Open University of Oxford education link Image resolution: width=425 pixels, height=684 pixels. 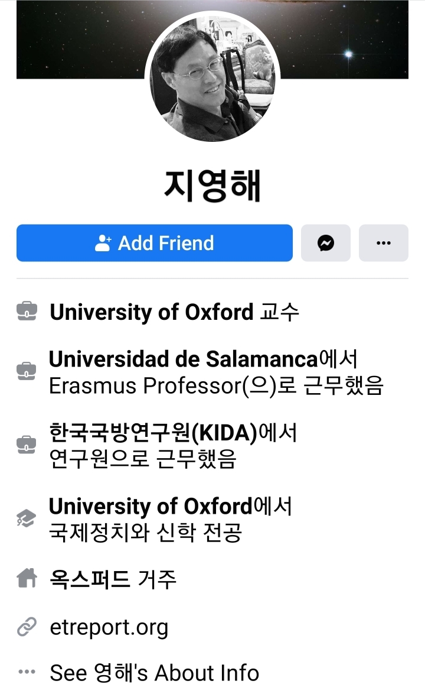point(151,506)
